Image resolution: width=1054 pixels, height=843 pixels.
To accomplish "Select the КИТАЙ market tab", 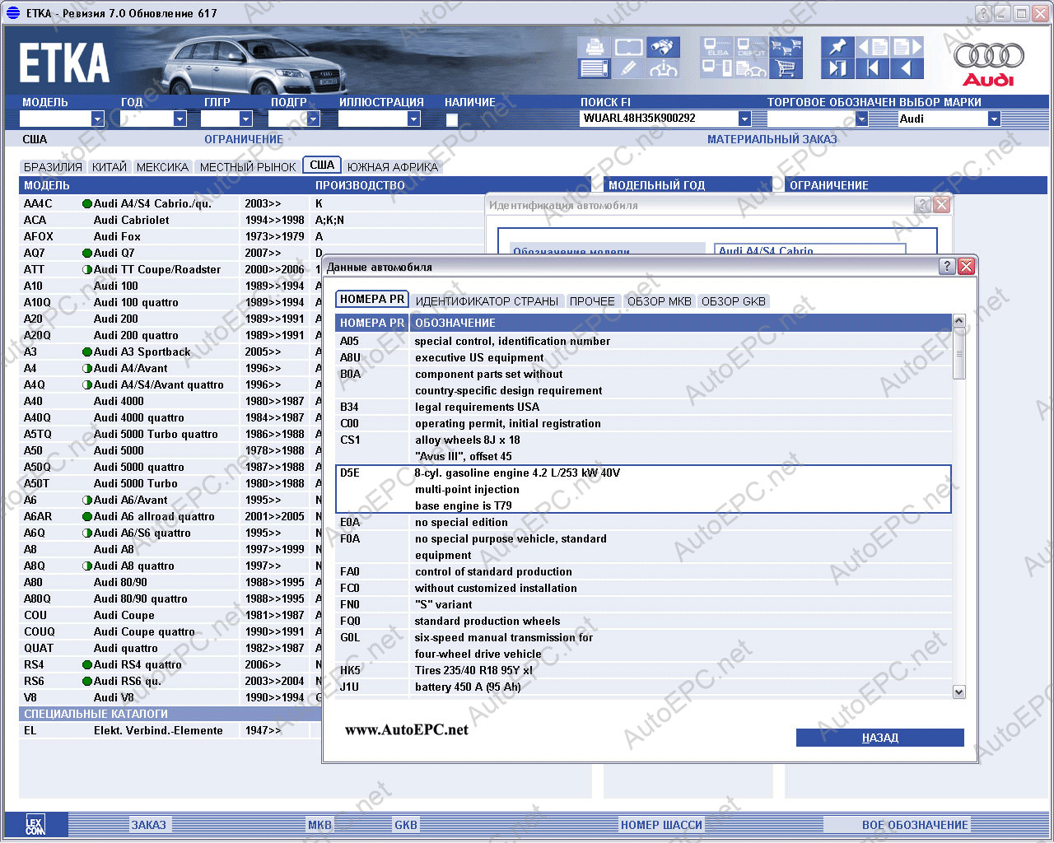I will 110,167.
